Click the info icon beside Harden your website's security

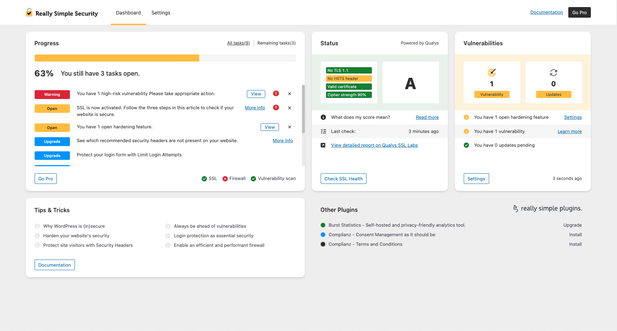(x=37, y=236)
